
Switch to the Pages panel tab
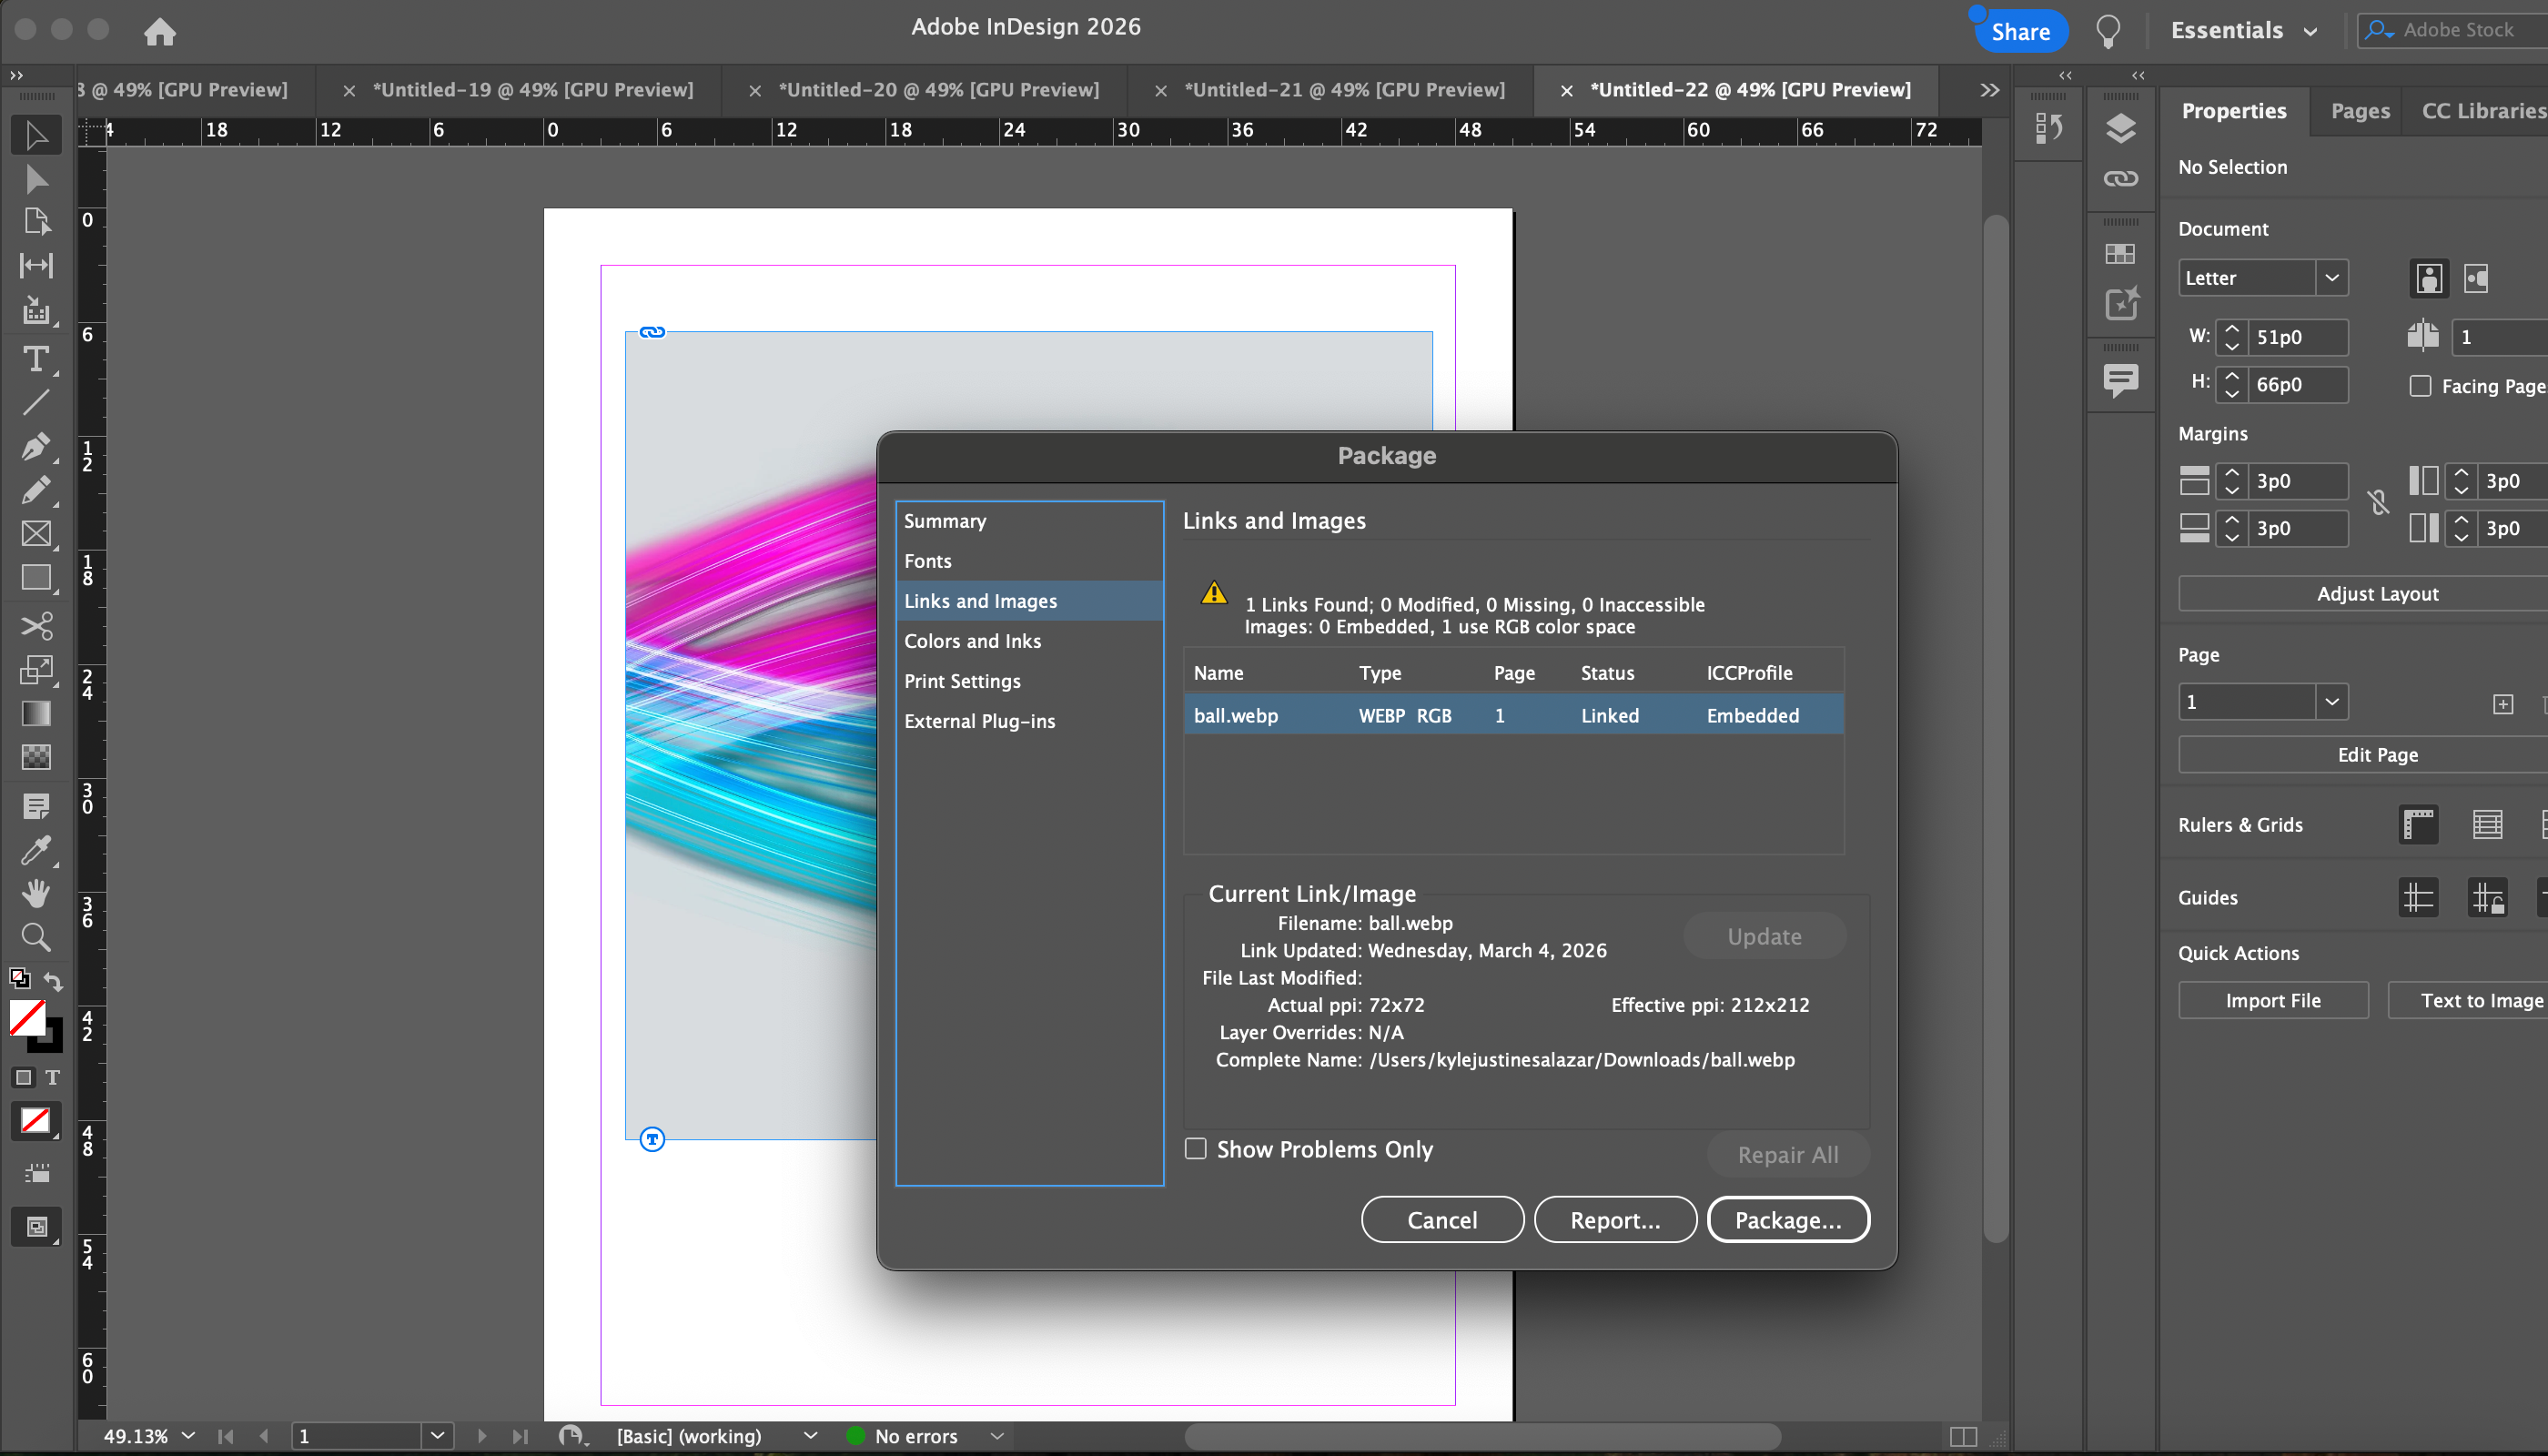2359,111
